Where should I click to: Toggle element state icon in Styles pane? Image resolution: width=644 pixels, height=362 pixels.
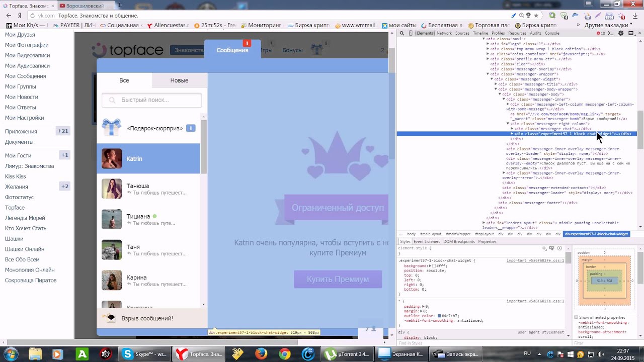(x=552, y=248)
